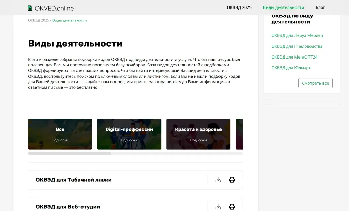This screenshot has width=349, height=211.
Task: Select Виды деятельности in the top navigation
Action: 284,7
